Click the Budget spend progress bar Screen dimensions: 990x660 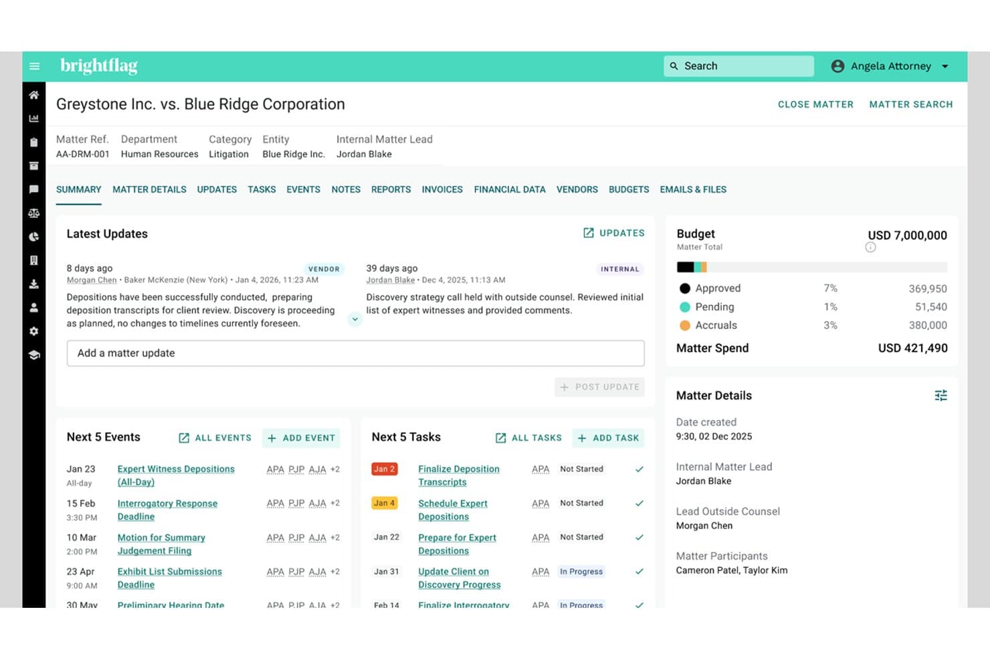tap(812, 267)
